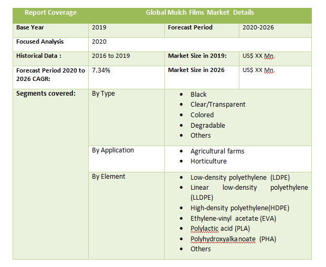Select the 'Clear/Transparent' bullet item

pos(218,105)
